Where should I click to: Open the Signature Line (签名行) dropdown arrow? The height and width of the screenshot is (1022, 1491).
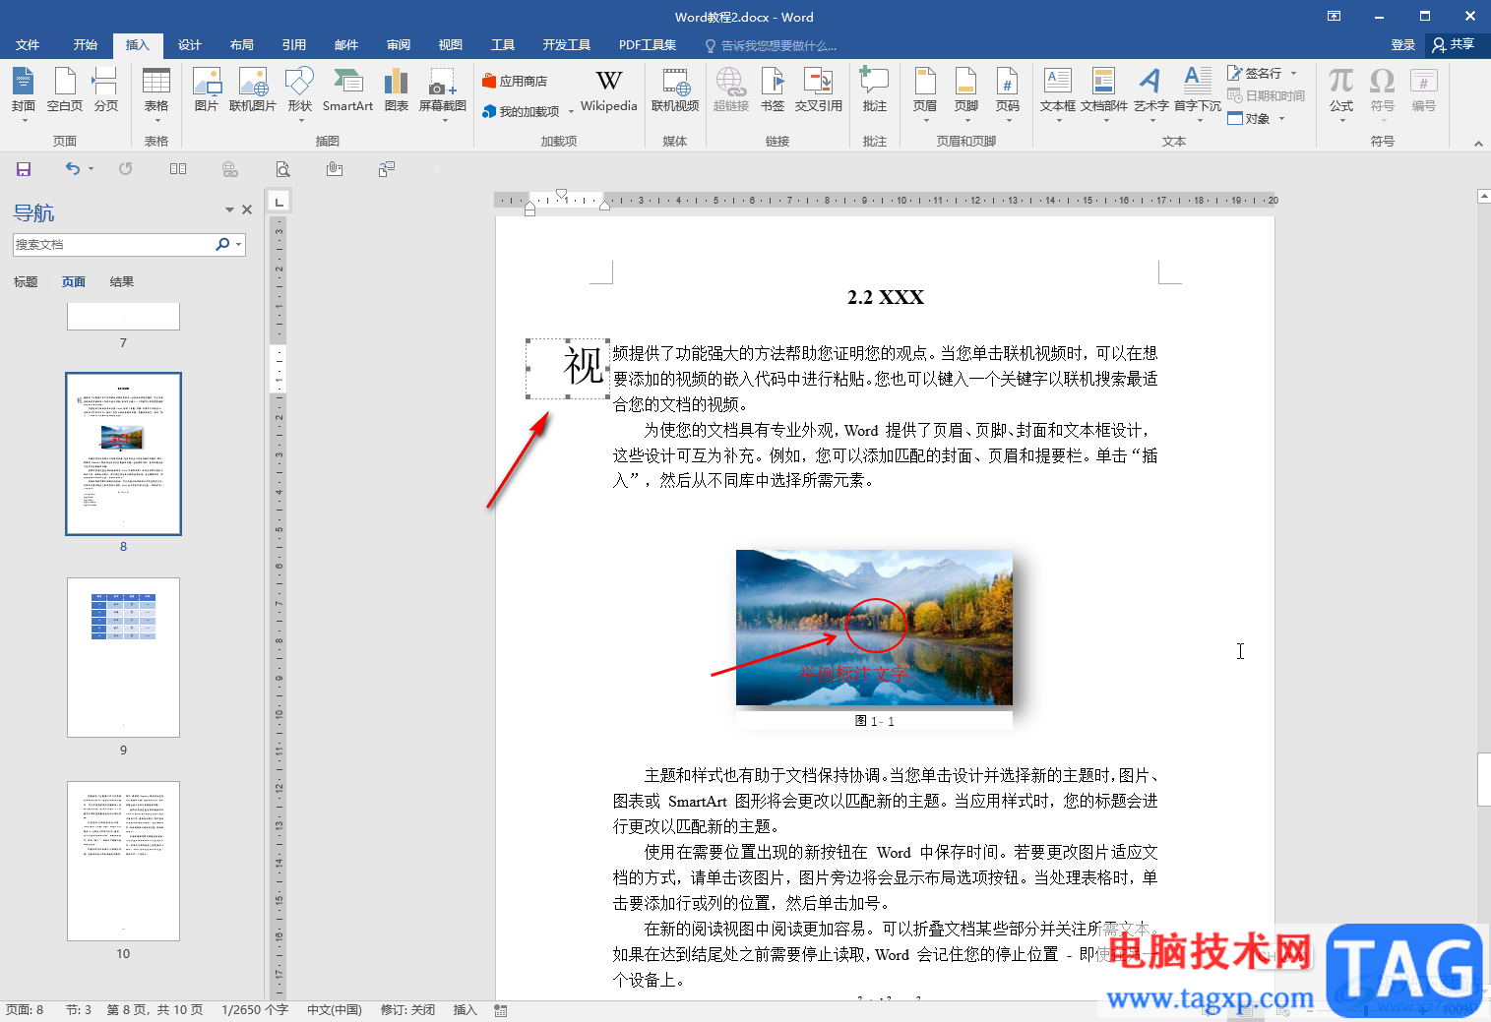point(1294,73)
